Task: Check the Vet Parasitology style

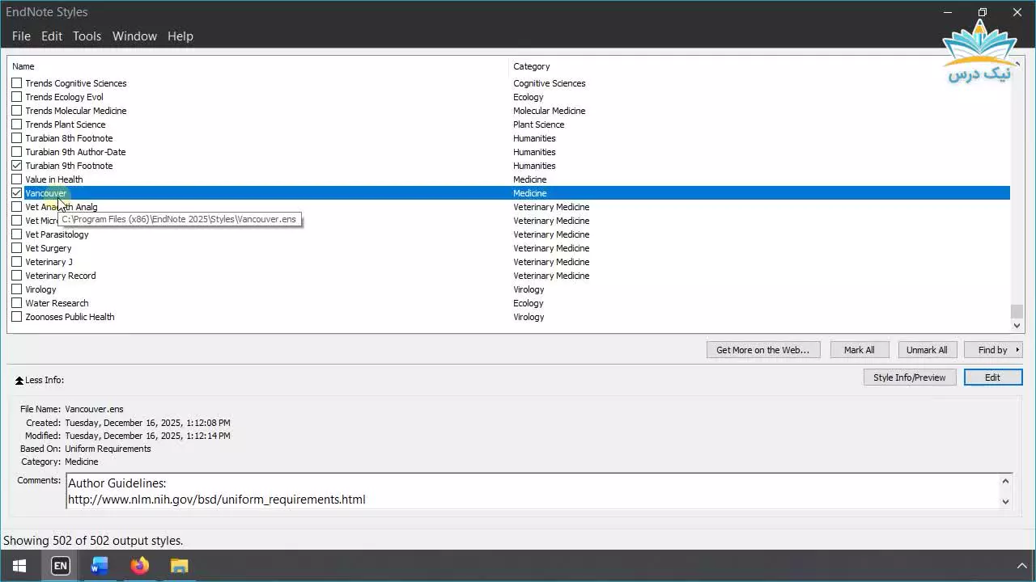Action: point(17,234)
